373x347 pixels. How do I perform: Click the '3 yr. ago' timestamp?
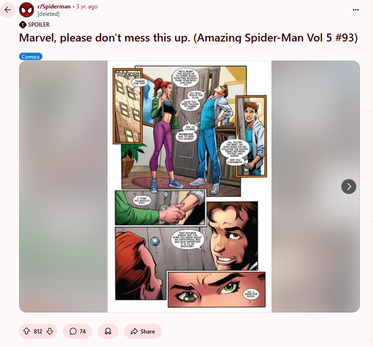pos(87,7)
